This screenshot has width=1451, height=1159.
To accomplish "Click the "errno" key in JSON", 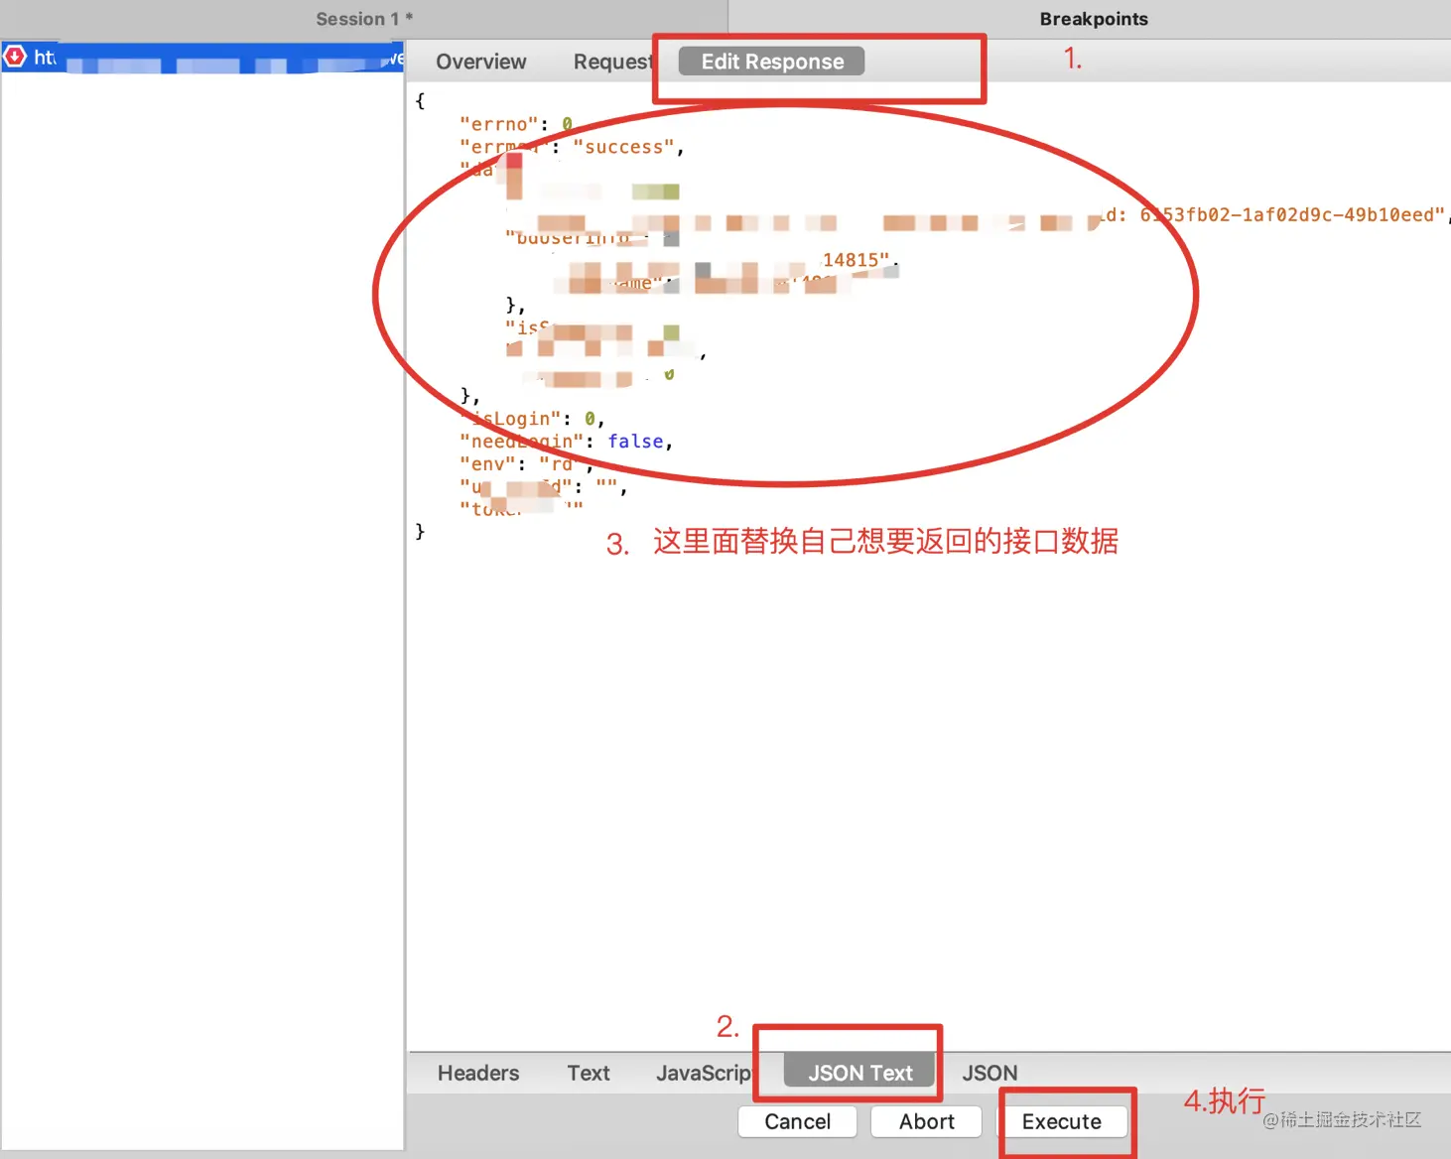I will click(x=497, y=124).
